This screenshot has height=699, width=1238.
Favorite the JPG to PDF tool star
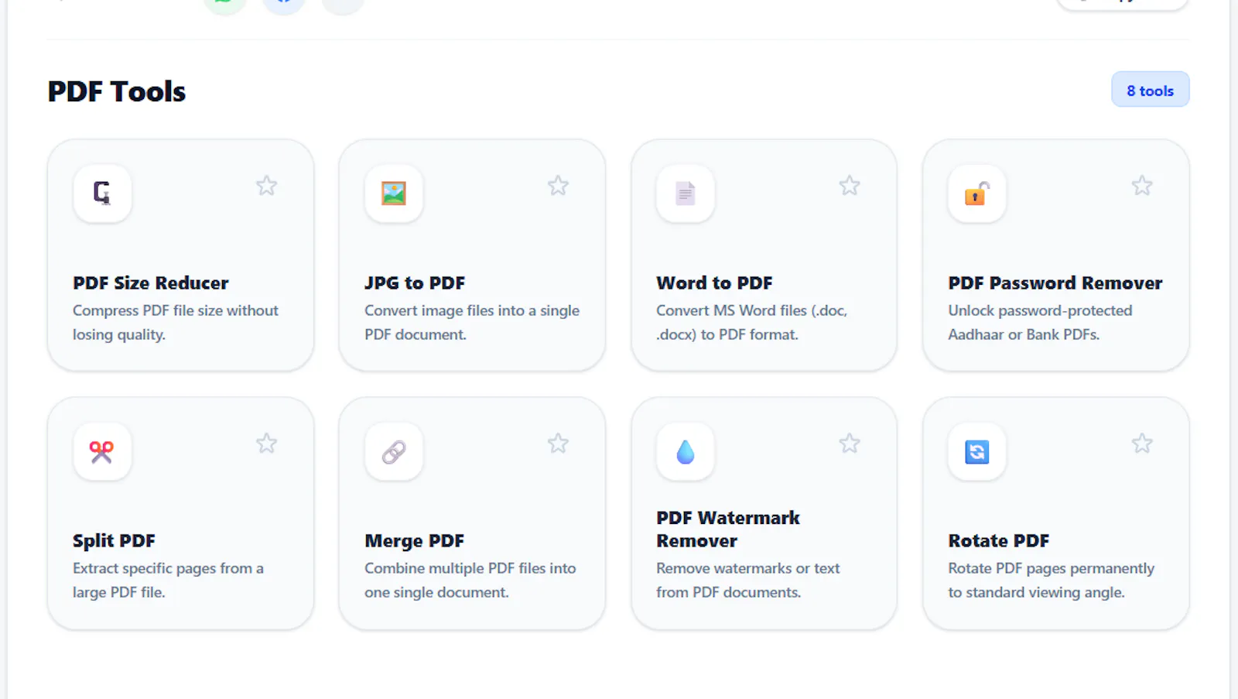558,186
